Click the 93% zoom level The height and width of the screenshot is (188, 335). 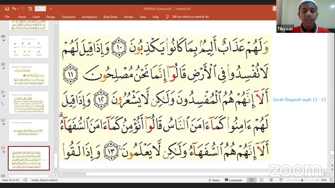tap(324, 180)
